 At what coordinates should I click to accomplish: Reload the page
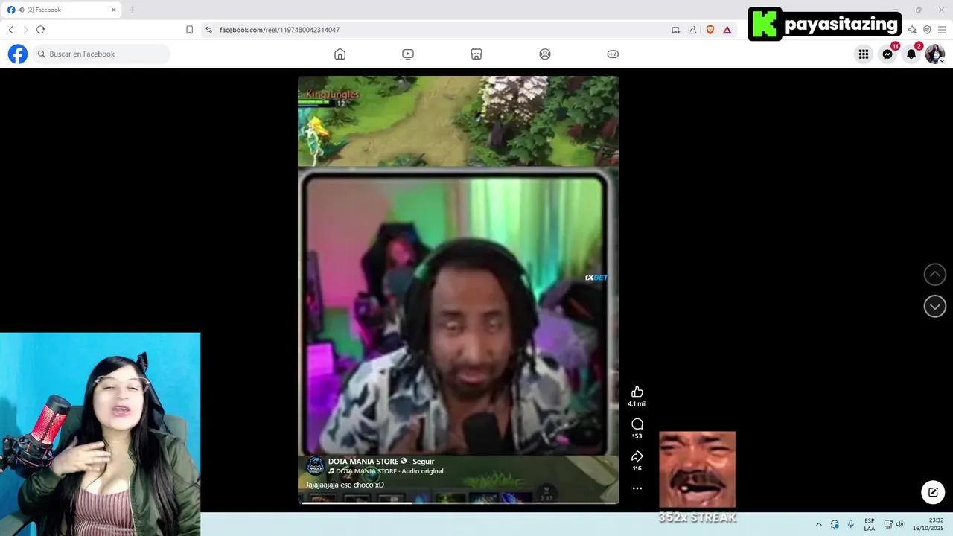point(41,30)
